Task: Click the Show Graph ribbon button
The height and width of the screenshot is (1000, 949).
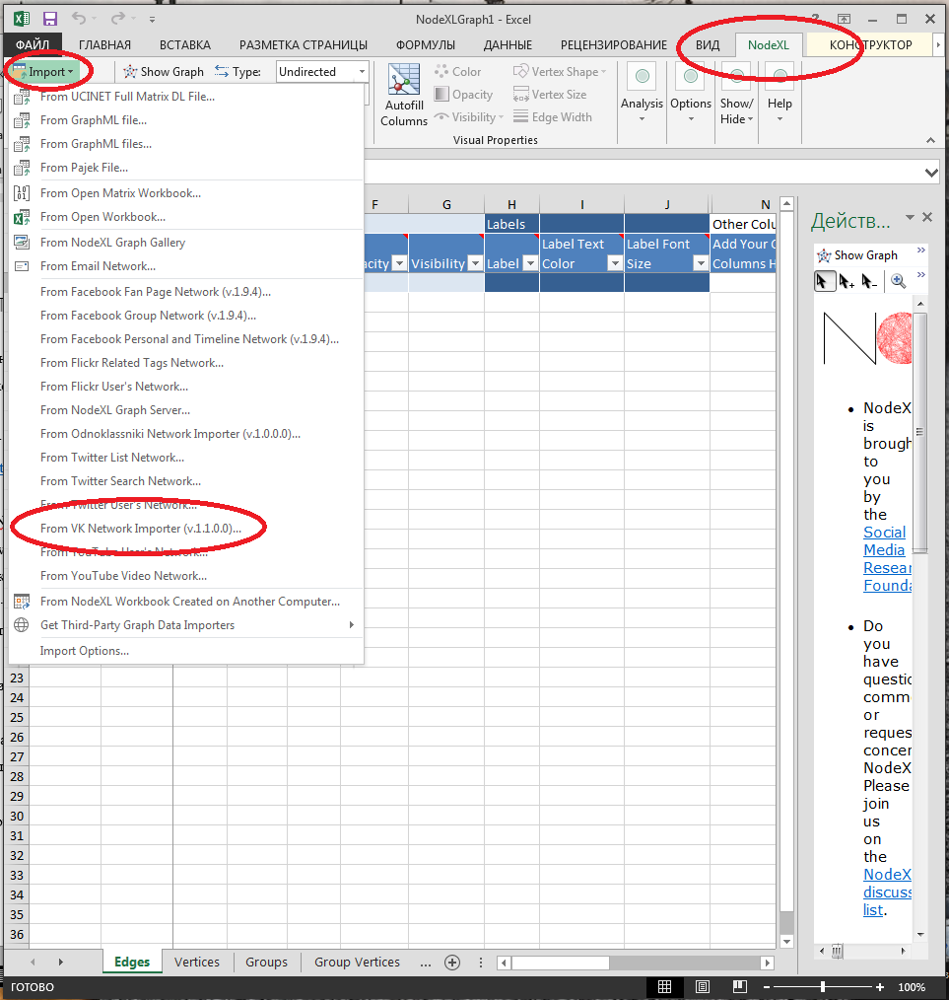Action: coord(164,71)
